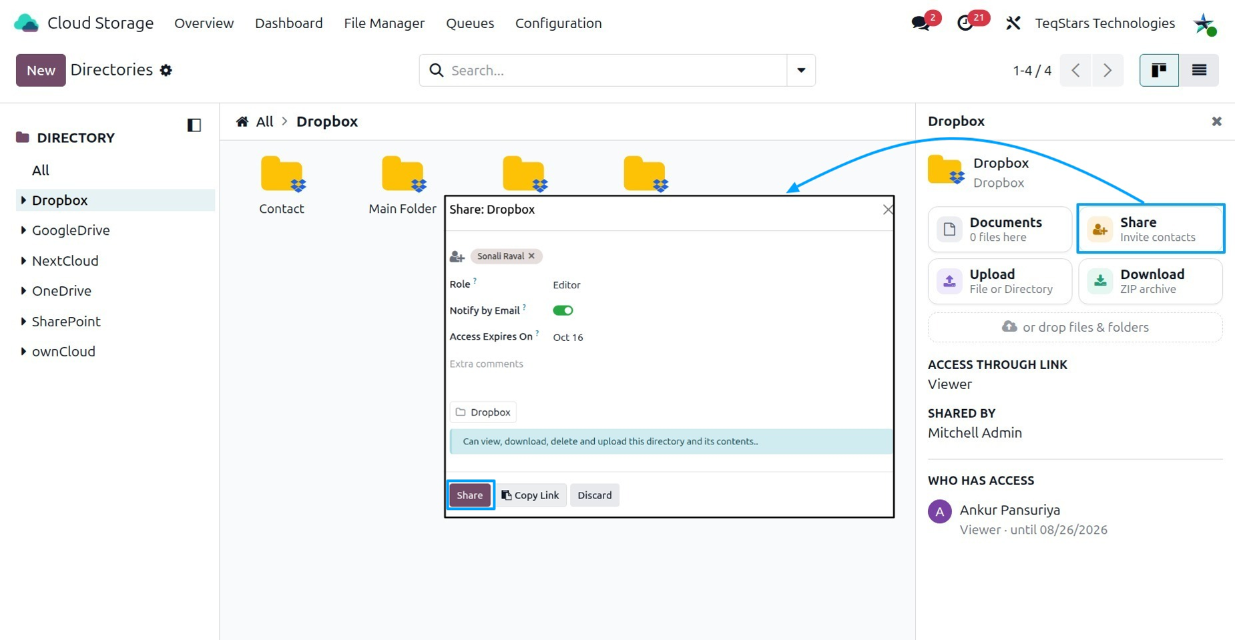Open the conversations chat icon
The height and width of the screenshot is (640, 1235).
[x=921, y=23]
